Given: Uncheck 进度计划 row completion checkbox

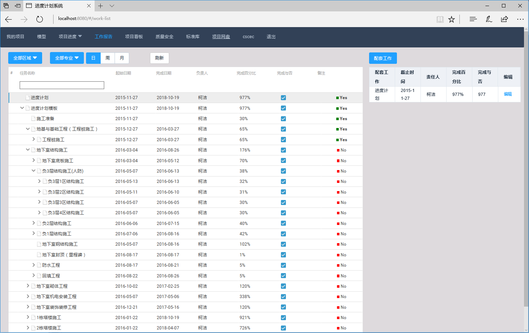Looking at the screenshot, I should 283,98.
